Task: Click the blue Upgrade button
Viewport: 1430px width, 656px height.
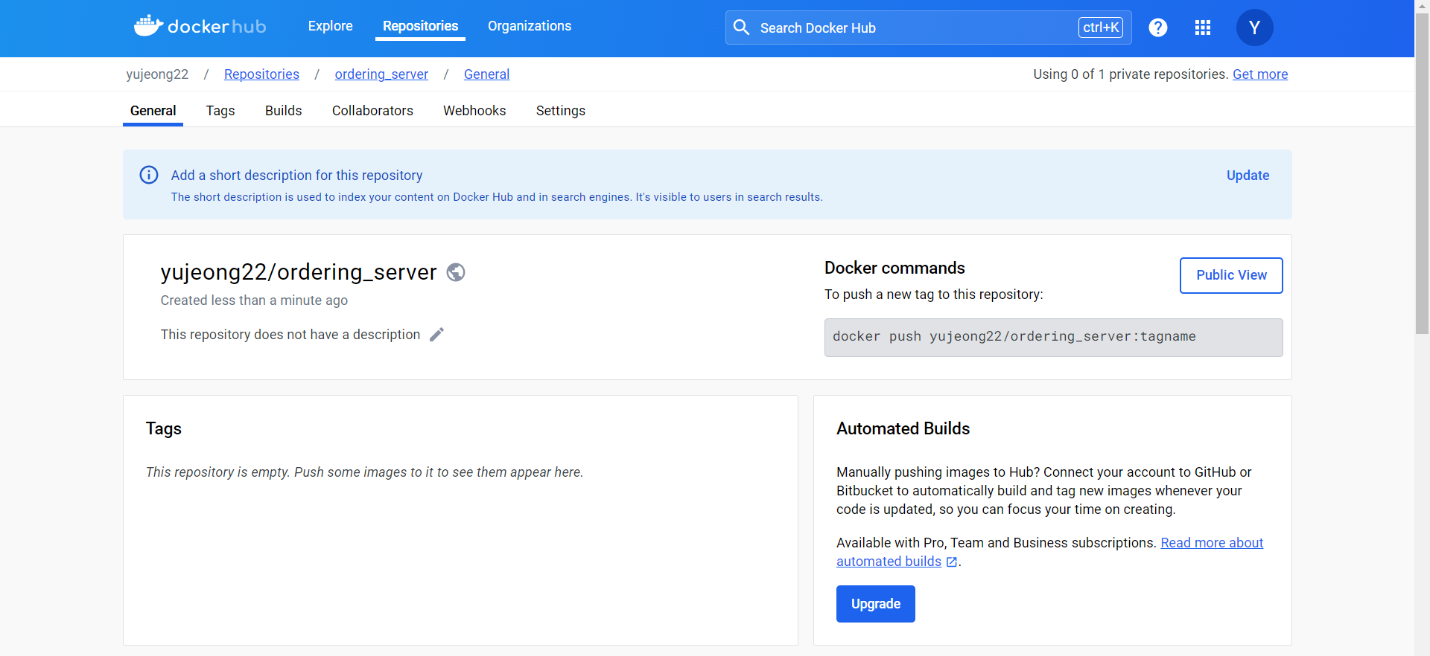Action: 875,604
